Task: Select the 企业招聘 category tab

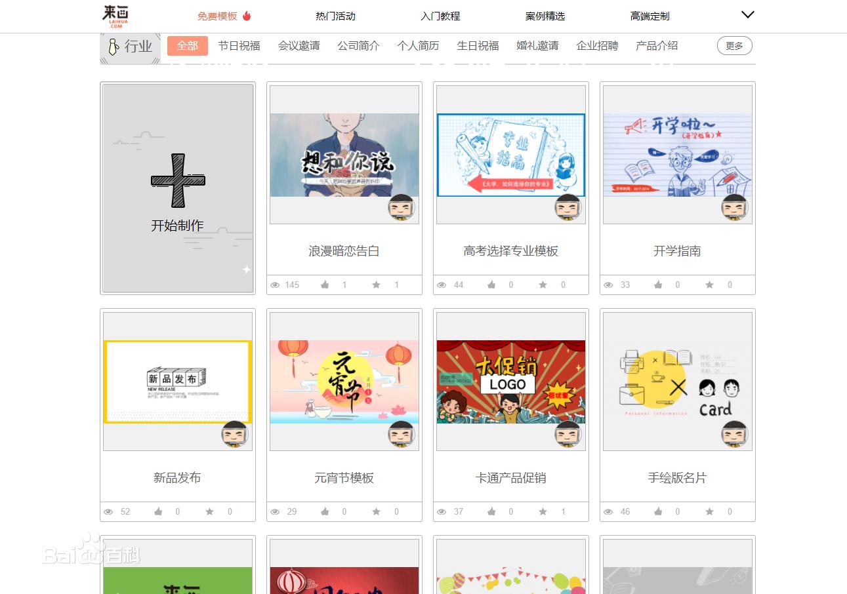Action: click(x=597, y=46)
